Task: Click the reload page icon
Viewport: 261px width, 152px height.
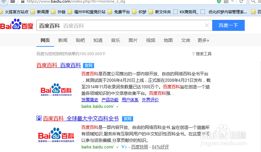Action: [x=241, y=2]
